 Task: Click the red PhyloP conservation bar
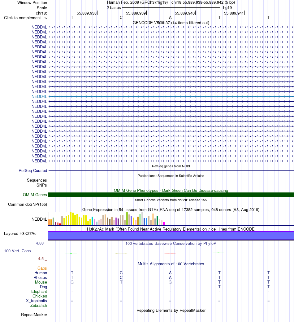click(170, 254)
